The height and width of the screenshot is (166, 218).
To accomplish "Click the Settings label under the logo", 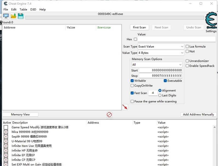I will 211,31.
